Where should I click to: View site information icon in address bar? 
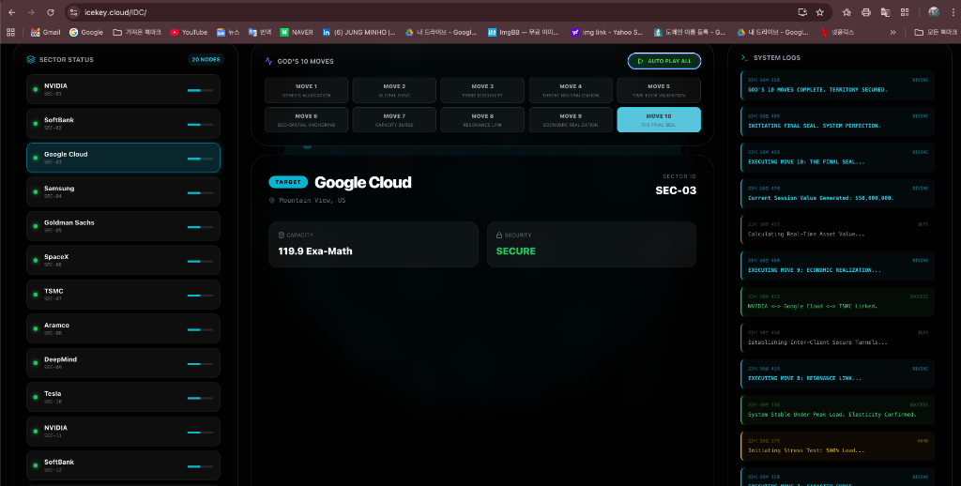pos(73,12)
